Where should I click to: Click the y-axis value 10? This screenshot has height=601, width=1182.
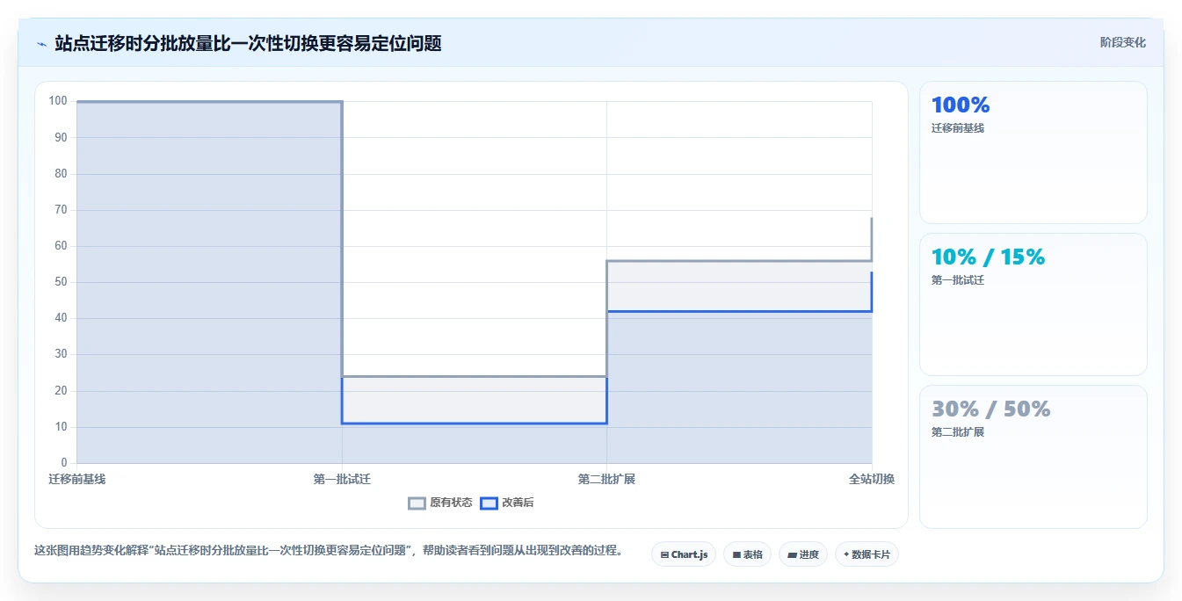point(62,427)
